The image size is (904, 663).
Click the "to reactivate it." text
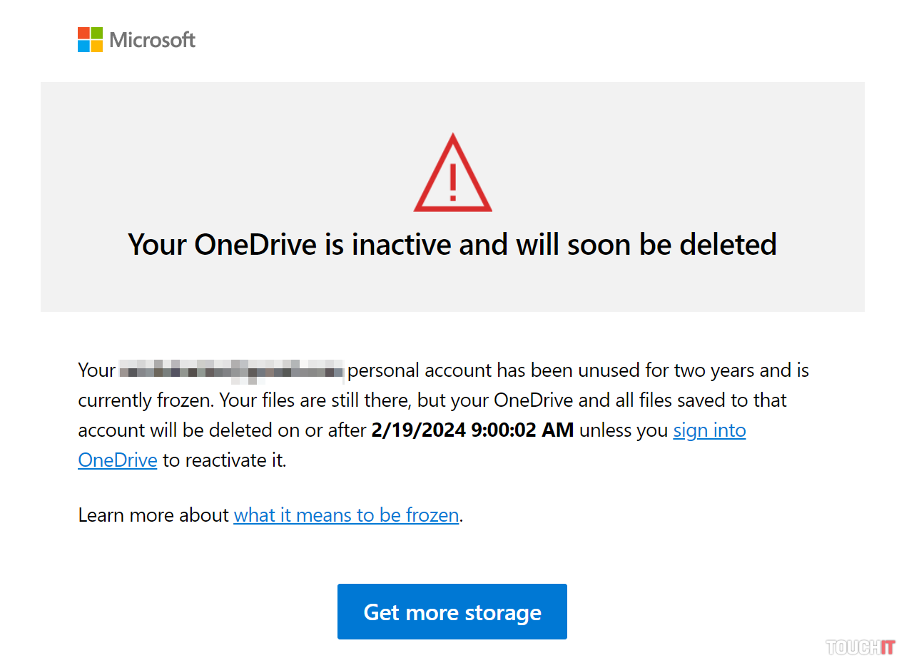[x=224, y=460]
